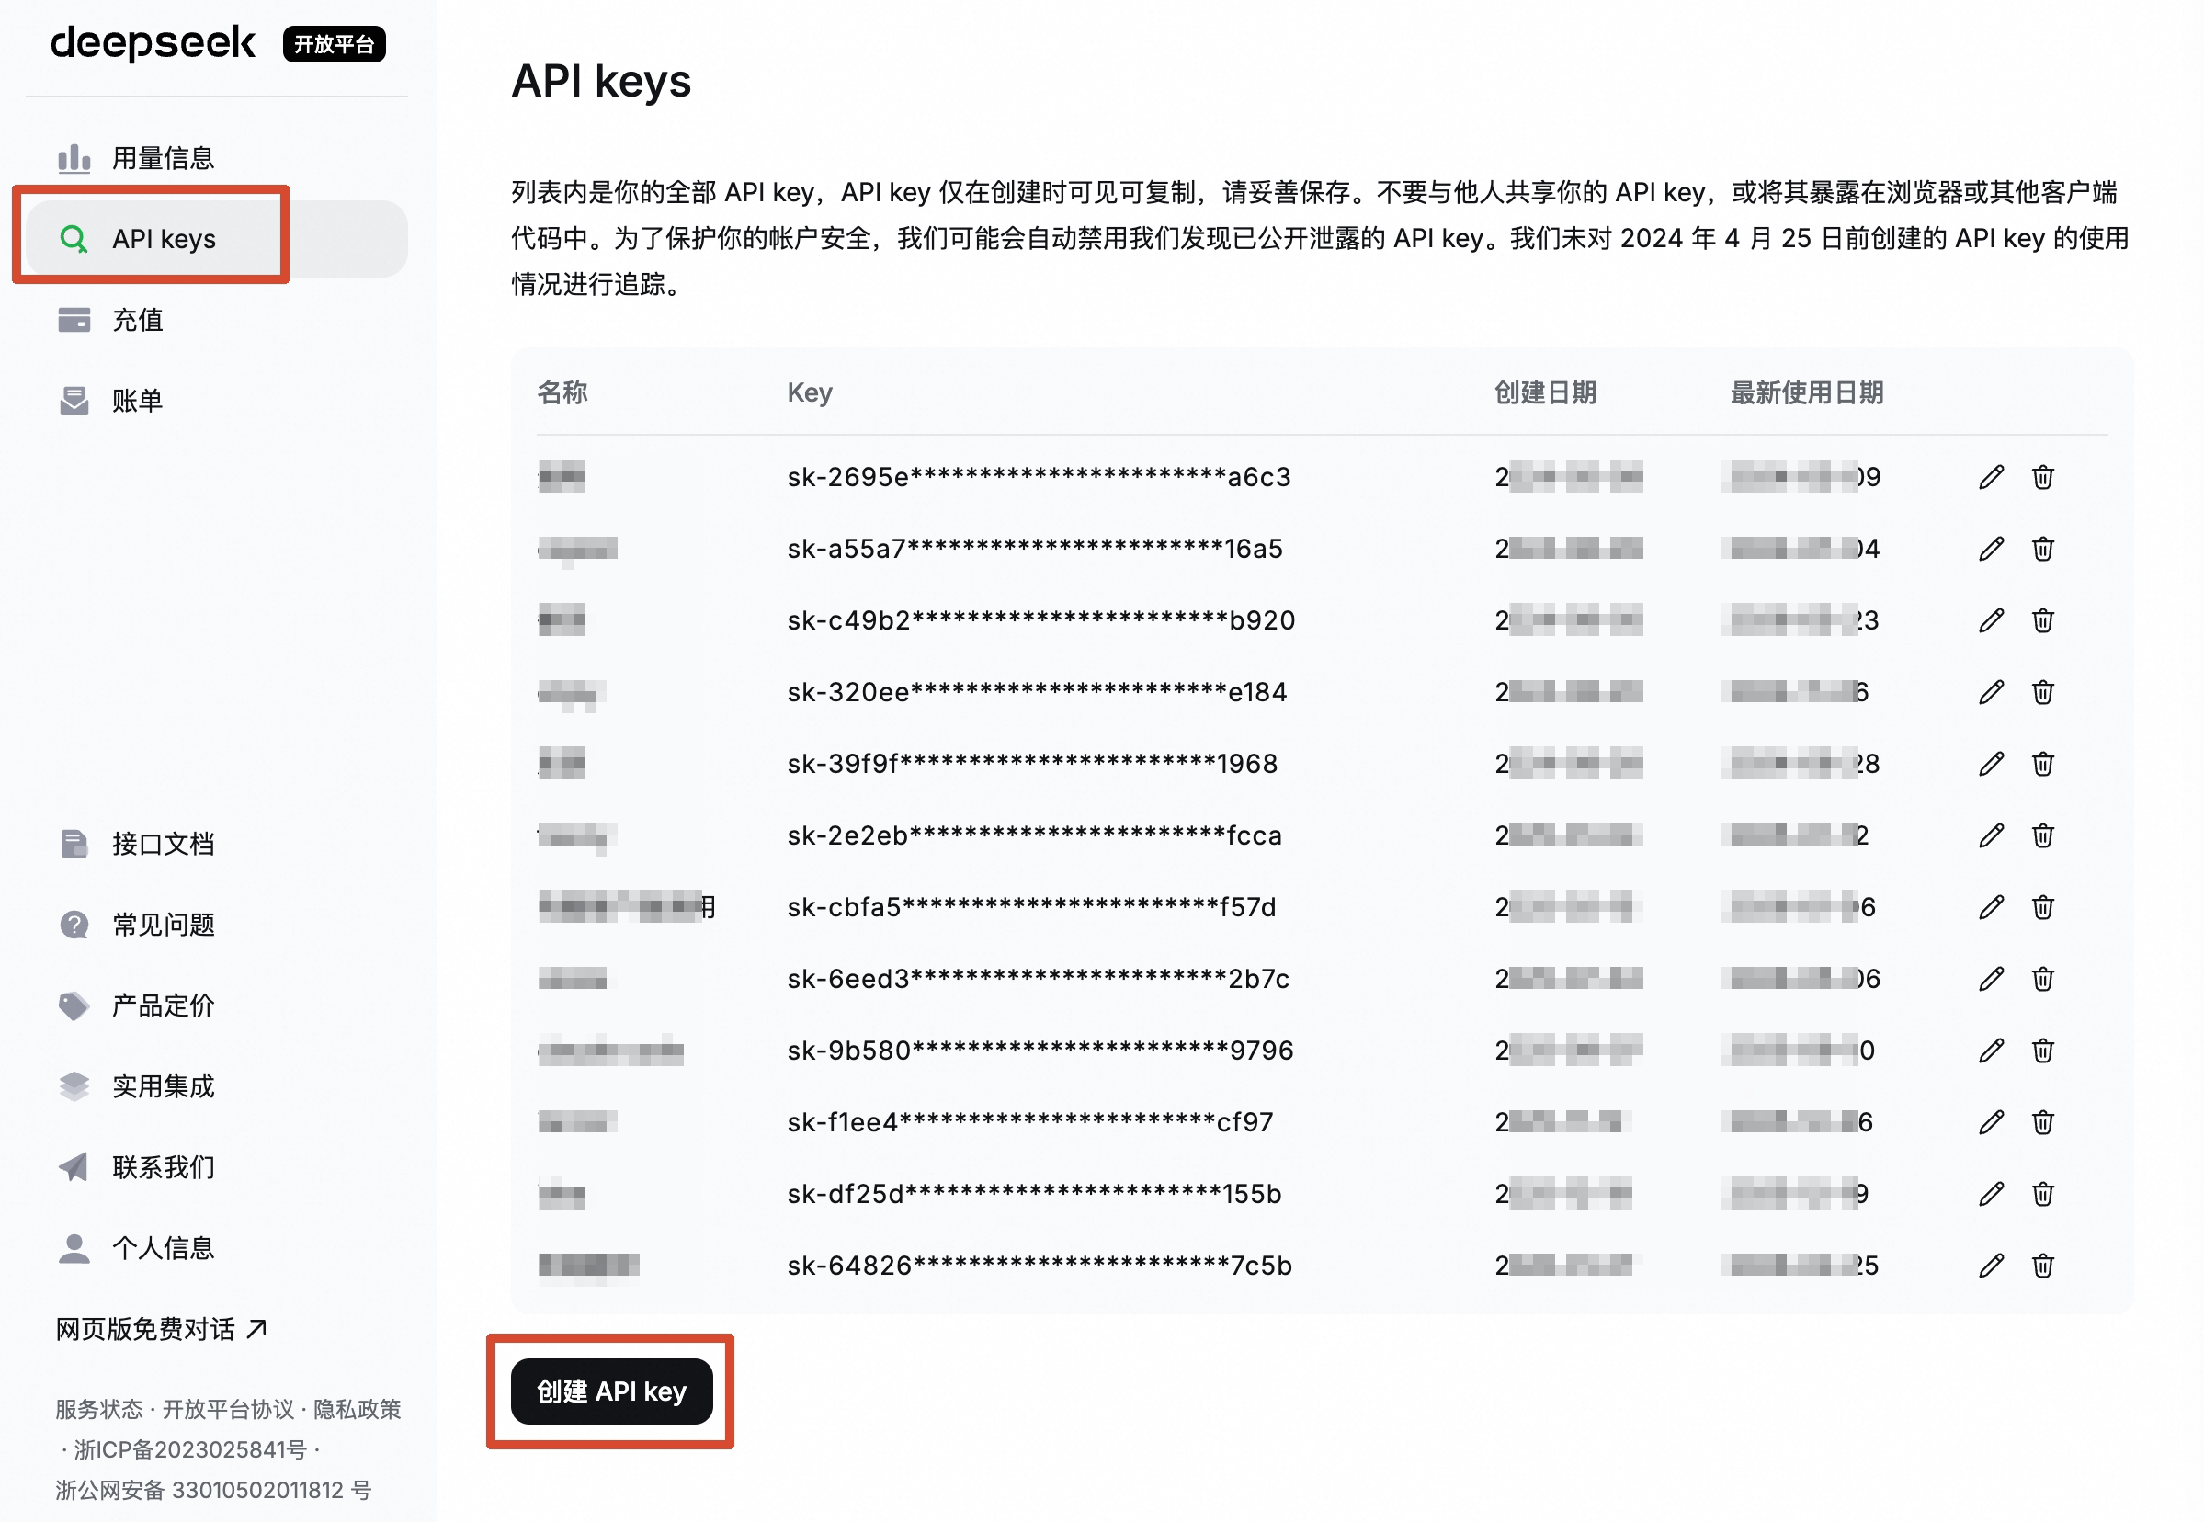Edit the sk-9b580 key
2204x1522 pixels.
(1991, 1050)
